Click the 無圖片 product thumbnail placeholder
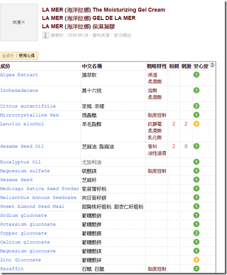The image size is (227, 275). [19, 22]
